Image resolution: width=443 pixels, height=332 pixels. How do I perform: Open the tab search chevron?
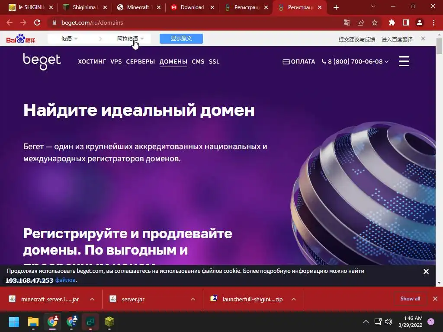click(x=373, y=6)
